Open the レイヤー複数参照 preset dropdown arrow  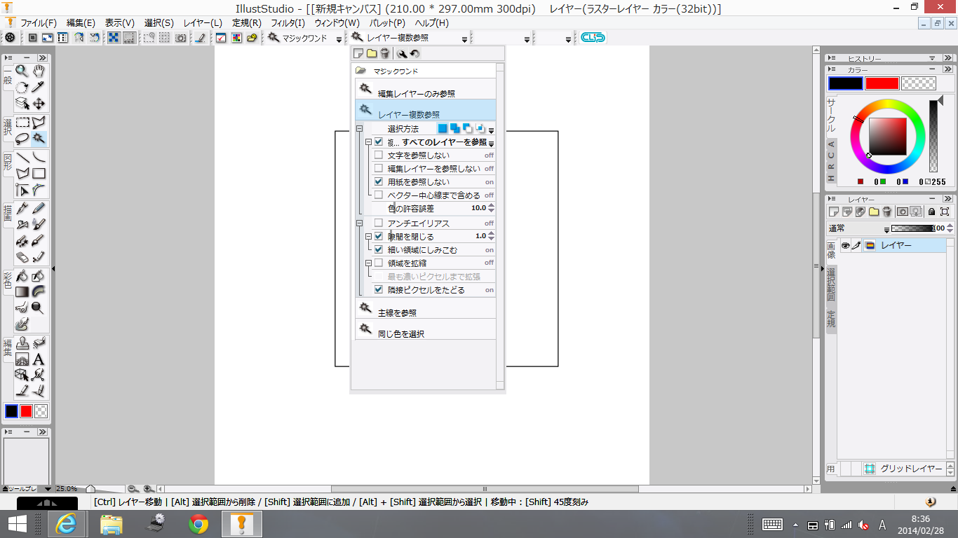coord(464,39)
